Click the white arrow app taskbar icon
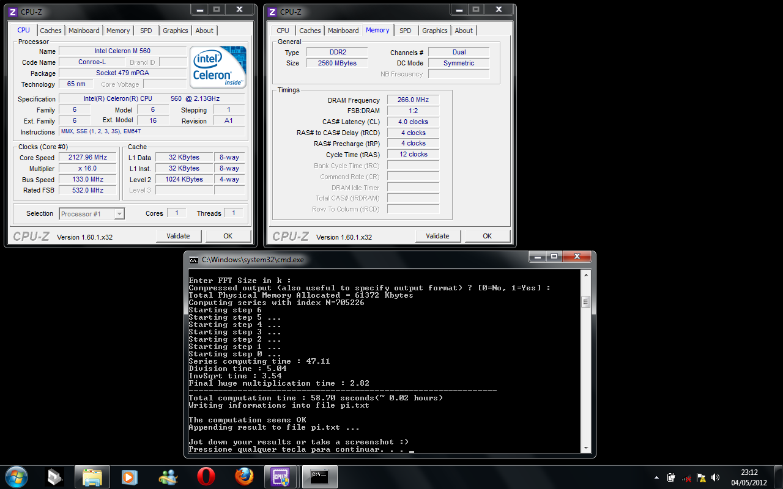The width and height of the screenshot is (783, 489). pyautogui.click(x=54, y=476)
